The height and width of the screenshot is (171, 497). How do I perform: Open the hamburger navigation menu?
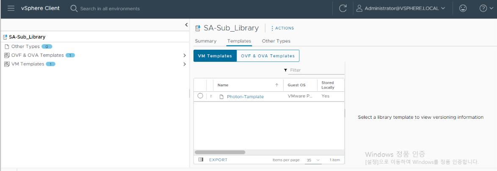click(11, 8)
